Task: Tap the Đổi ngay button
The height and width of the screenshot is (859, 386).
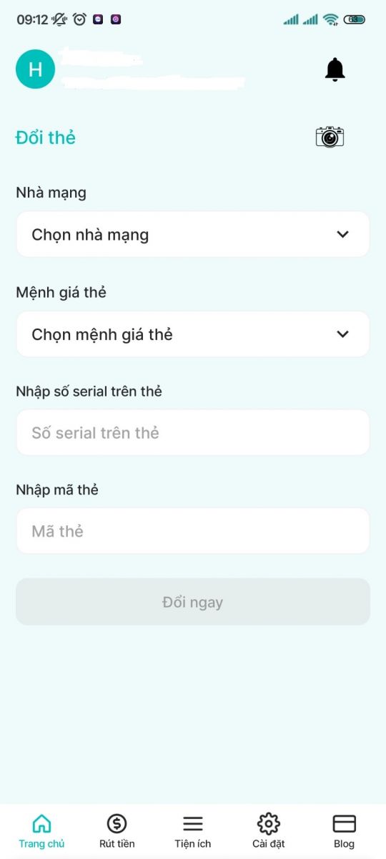Action: click(x=193, y=602)
